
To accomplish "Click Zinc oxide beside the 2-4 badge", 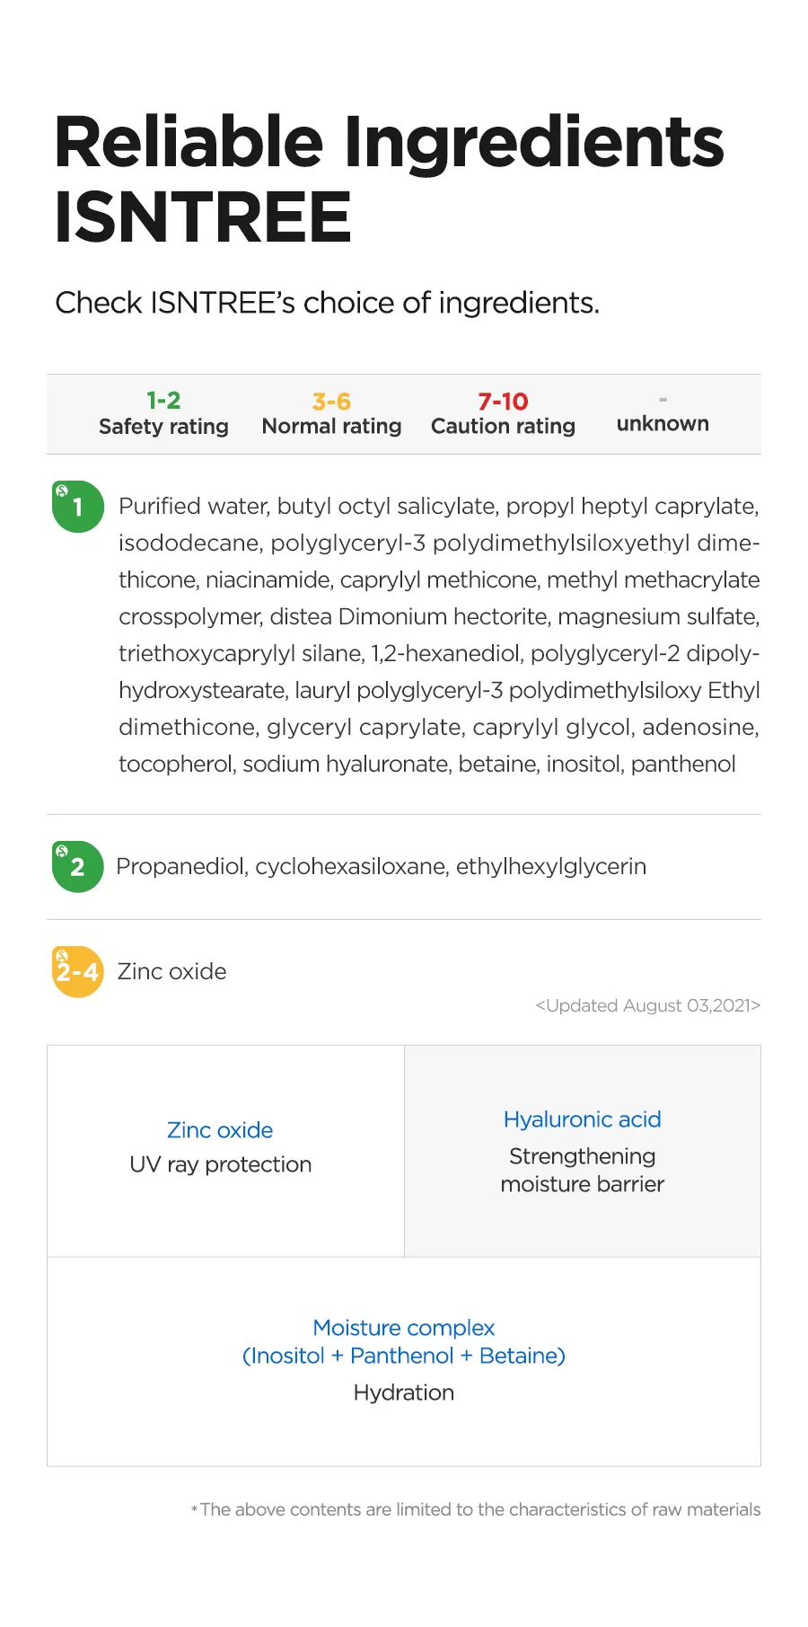I will 172,971.
